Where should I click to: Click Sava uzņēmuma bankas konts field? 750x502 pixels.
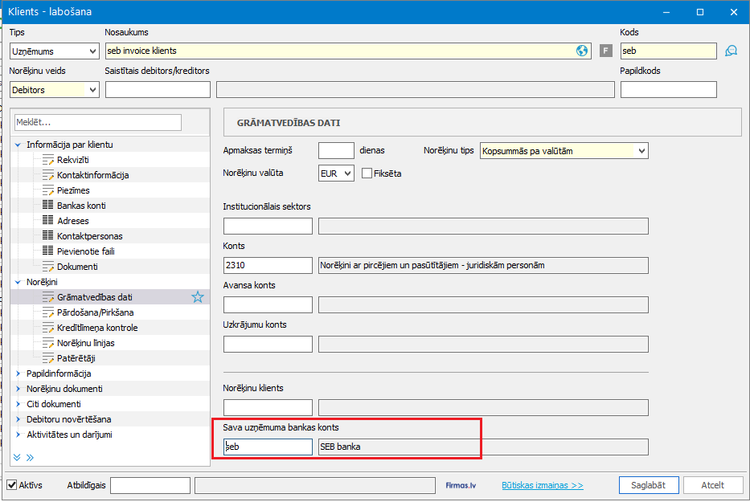tap(268, 447)
